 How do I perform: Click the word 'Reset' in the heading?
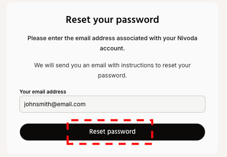click(78, 19)
